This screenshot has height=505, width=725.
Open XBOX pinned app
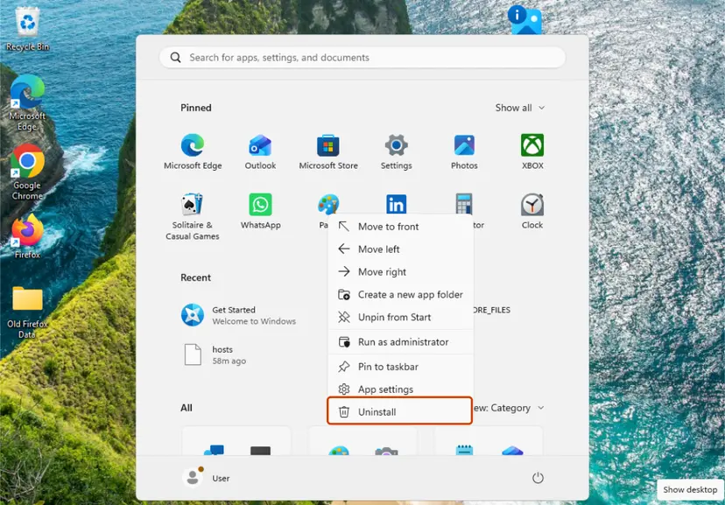pyautogui.click(x=532, y=151)
